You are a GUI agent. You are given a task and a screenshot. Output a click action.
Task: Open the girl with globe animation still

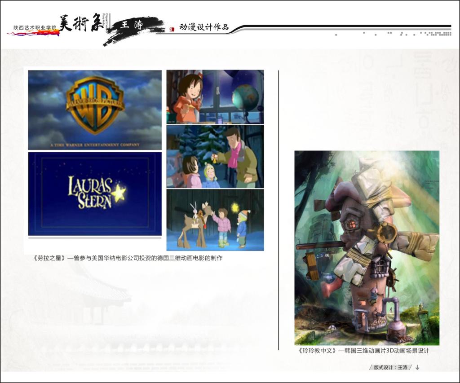click(215, 96)
